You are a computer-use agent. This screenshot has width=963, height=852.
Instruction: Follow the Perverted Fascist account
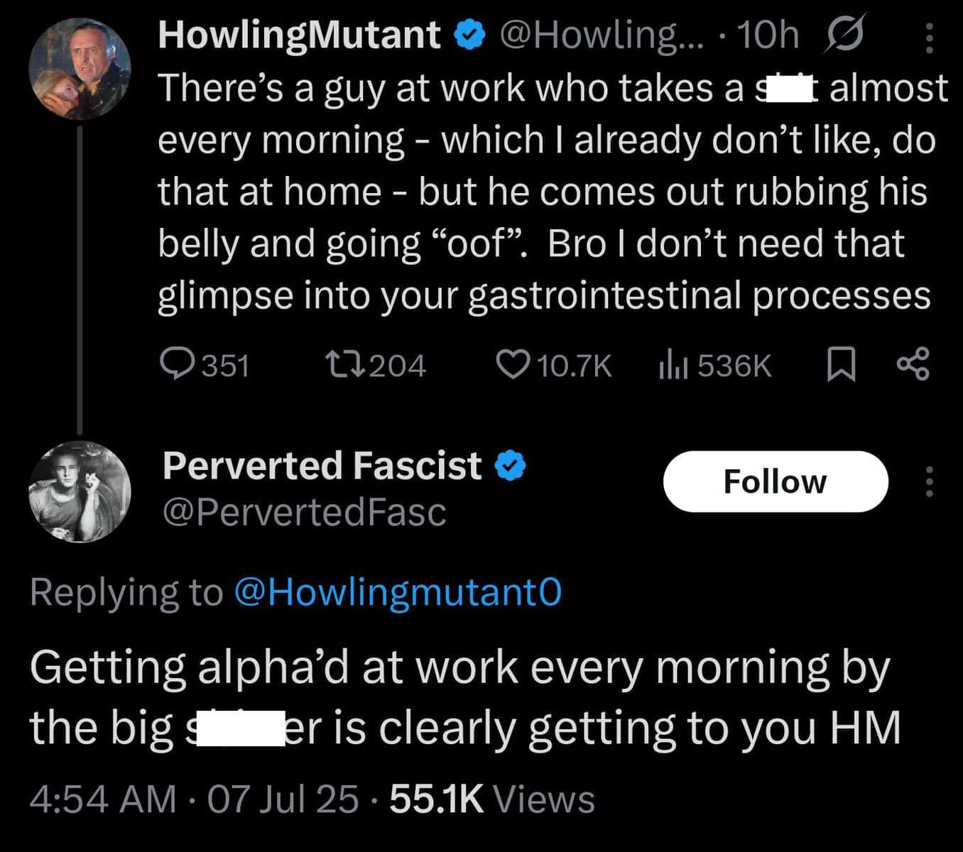[775, 481]
